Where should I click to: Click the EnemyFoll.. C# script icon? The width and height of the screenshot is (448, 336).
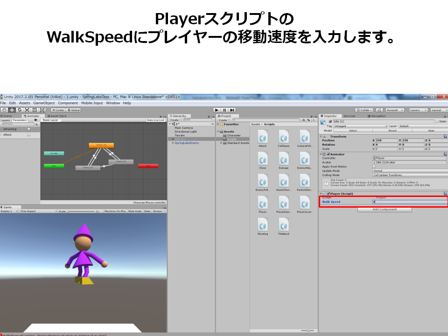pyautogui.click(x=263, y=181)
